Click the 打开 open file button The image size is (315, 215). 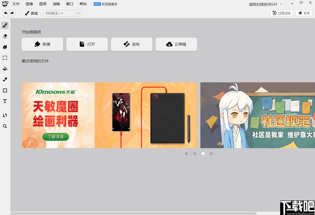point(87,44)
